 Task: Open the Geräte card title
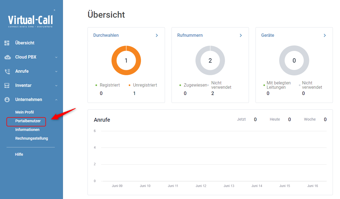coord(267,35)
